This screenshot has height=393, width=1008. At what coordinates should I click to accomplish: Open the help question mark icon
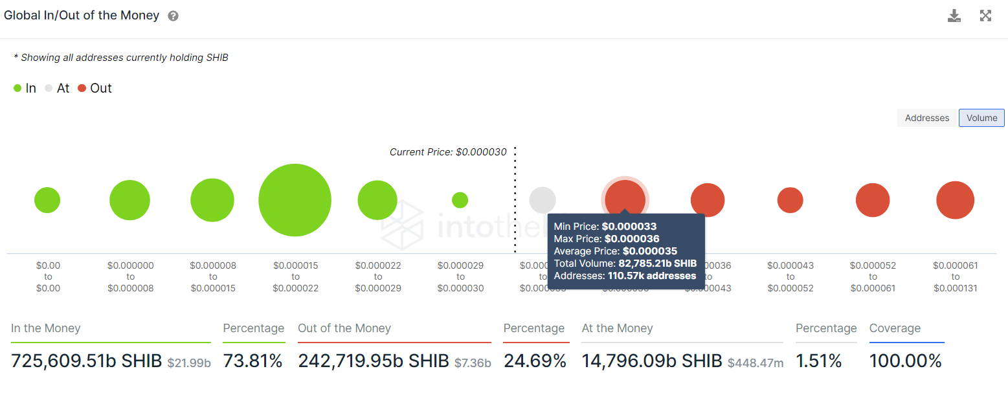click(x=173, y=16)
